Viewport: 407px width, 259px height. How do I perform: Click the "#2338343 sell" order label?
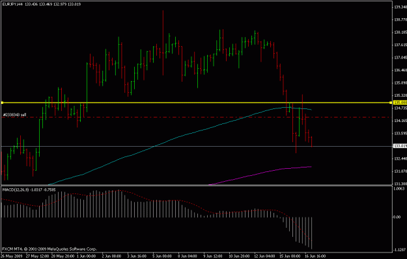(x=14, y=115)
